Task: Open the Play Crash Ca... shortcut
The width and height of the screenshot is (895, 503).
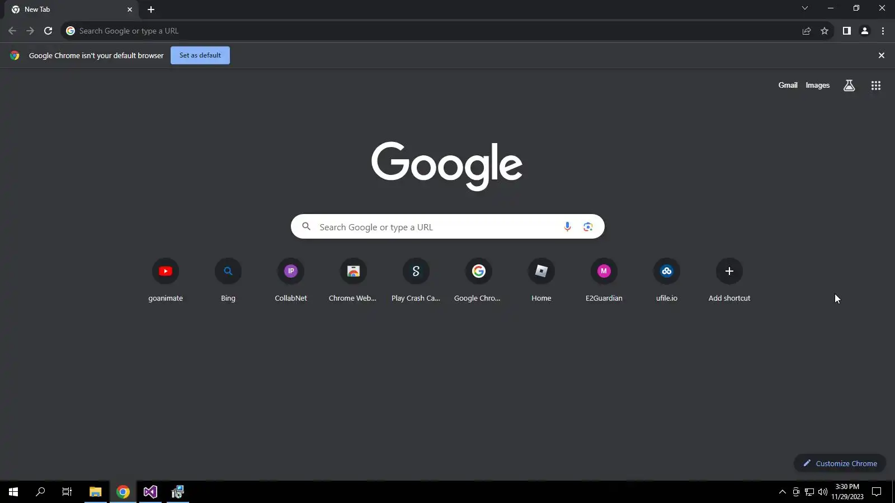Action: point(416,281)
